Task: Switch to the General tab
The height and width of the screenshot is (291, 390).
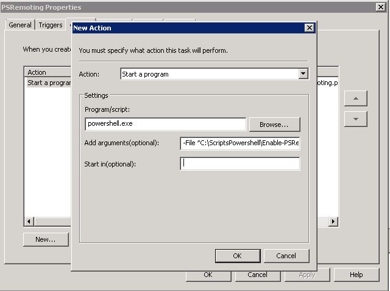Action: 20,25
